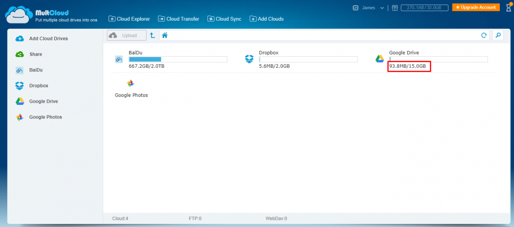Click the green Share icon in sidebar
The width and height of the screenshot is (514, 227).
(19, 54)
